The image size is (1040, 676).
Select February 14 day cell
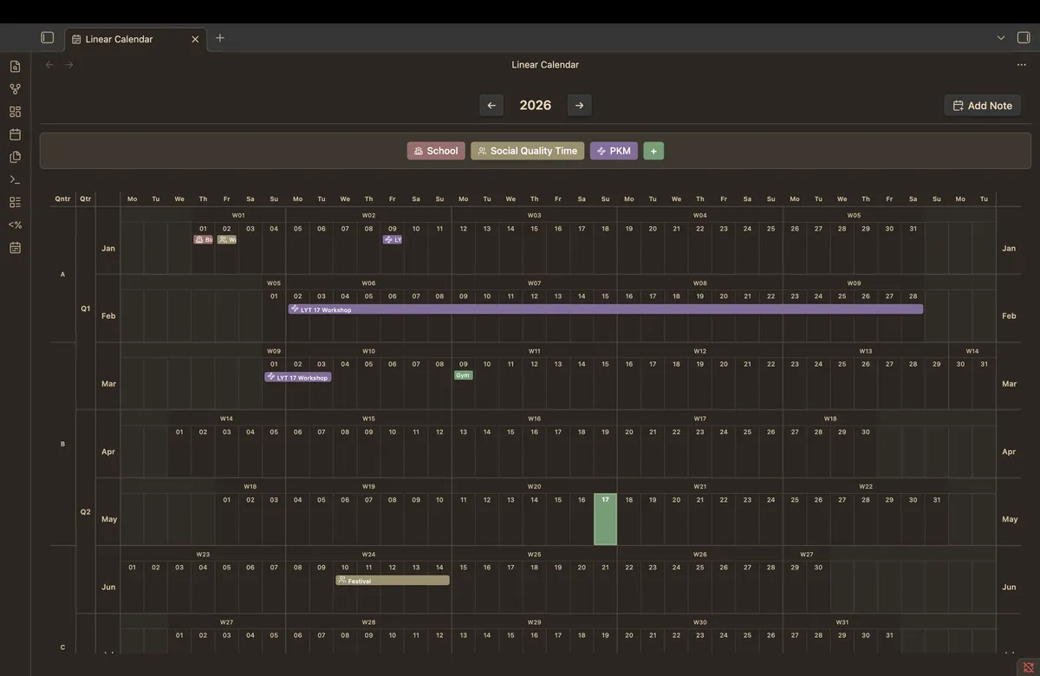pos(582,315)
